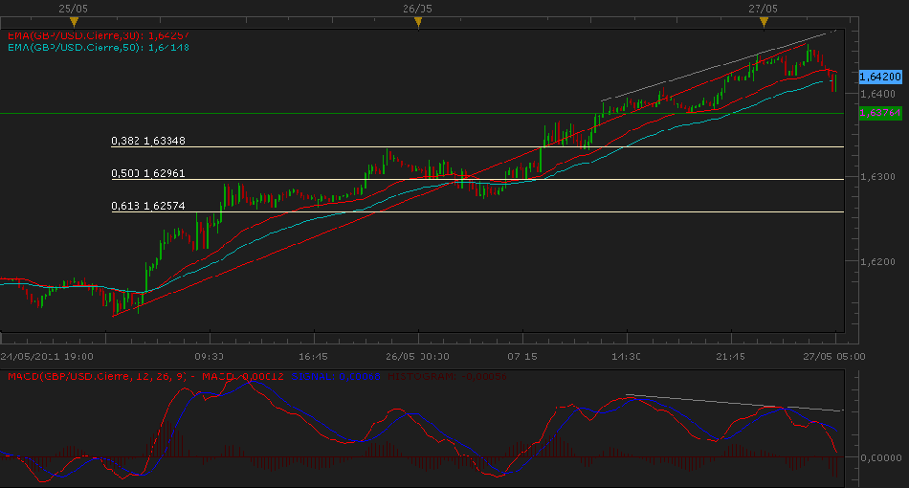Click the 25/05 date marker triangle
This screenshot has width=909, height=488.
point(73,21)
